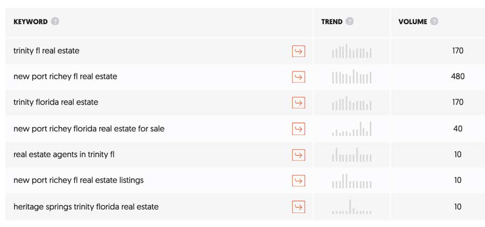Click the TREND column header

[x=332, y=22]
